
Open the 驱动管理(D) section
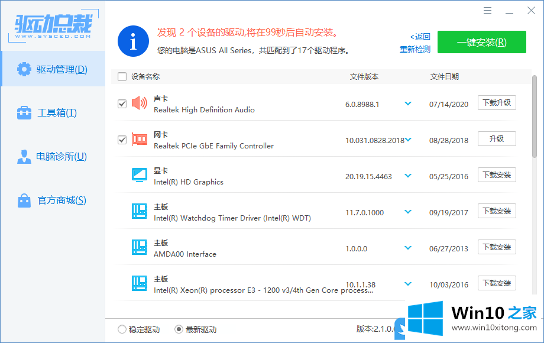click(x=53, y=69)
